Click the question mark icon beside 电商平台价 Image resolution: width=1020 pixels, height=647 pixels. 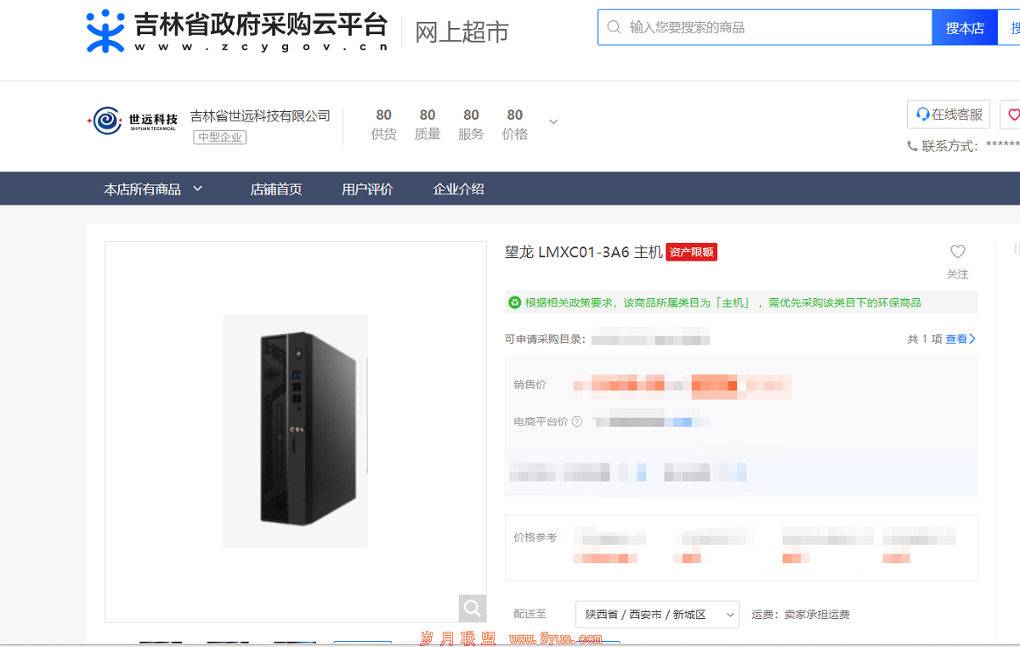pyautogui.click(x=577, y=421)
